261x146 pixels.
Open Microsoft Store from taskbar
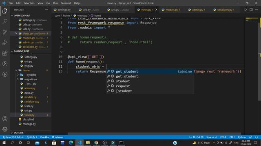click(x=54, y=142)
